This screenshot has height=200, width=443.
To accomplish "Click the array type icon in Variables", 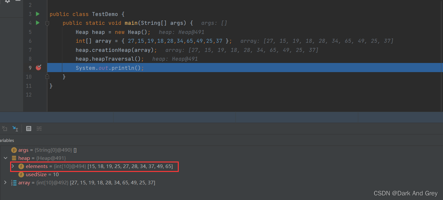I will click(x=14, y=183).
